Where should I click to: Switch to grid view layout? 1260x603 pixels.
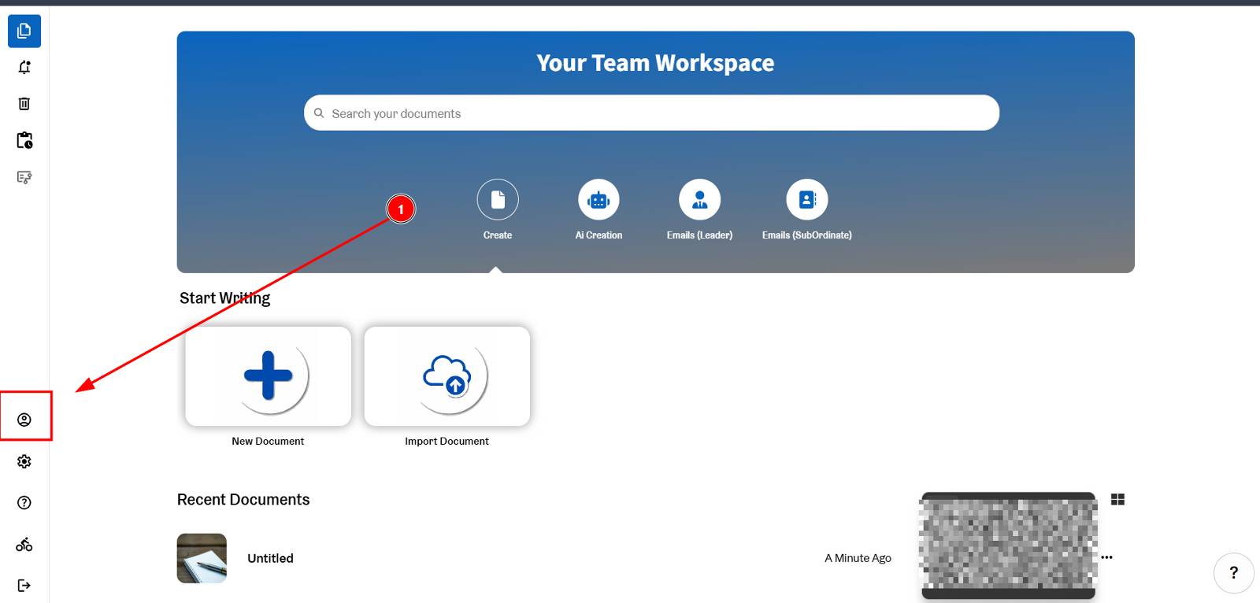point(1117,500)
